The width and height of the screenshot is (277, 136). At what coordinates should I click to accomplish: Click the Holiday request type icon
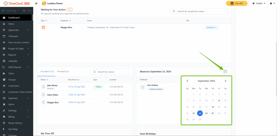point(43,27)
